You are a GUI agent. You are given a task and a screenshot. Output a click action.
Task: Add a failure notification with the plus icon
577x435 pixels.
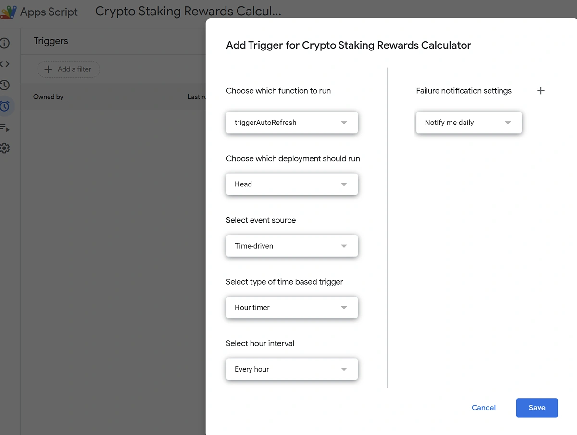click(540, 90)
